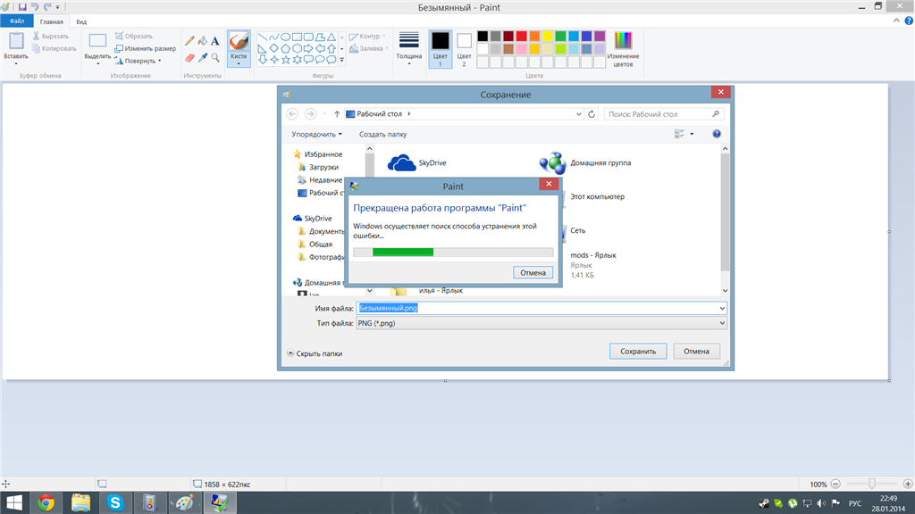Image resolution: width=915 pixels, height=514 pixels.
Task: Select the Pencil tool in Paint
Action: click(189, 41)
